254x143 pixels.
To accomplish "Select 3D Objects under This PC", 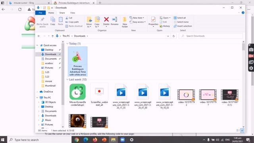I will 50,102.
